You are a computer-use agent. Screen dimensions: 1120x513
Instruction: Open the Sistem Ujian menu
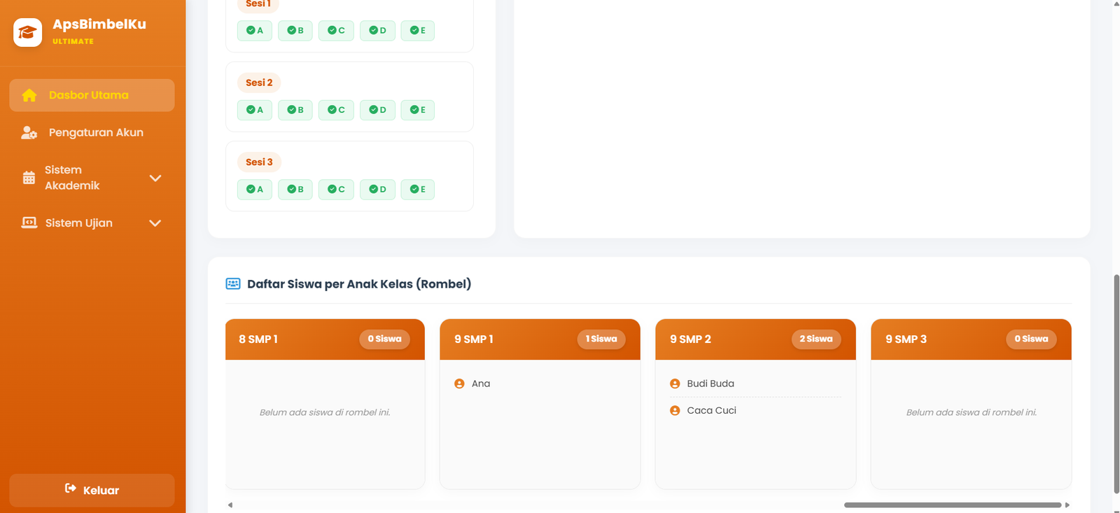pos(92,223)
